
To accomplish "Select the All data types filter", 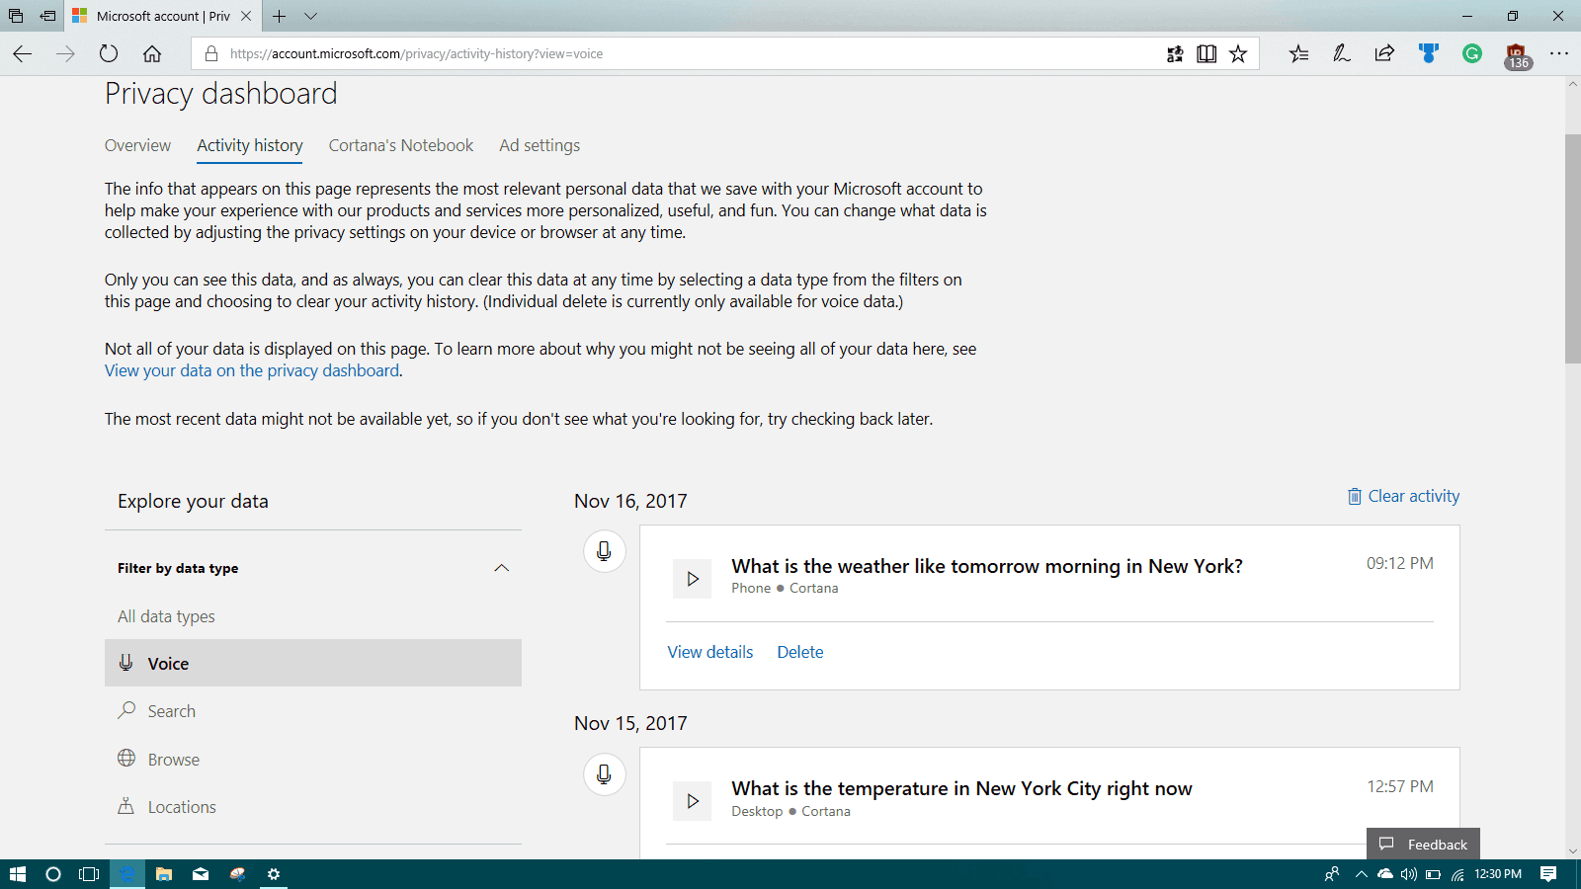I will (x=166, y=616).
